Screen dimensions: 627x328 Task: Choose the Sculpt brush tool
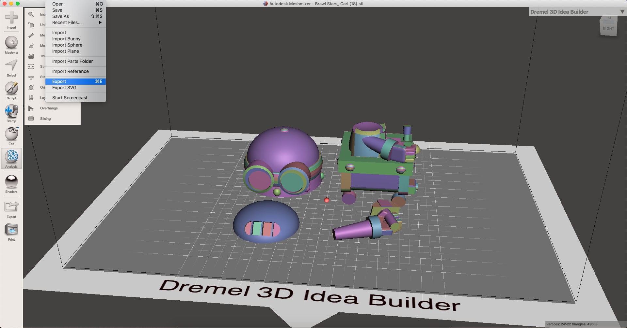click(11, 91)
